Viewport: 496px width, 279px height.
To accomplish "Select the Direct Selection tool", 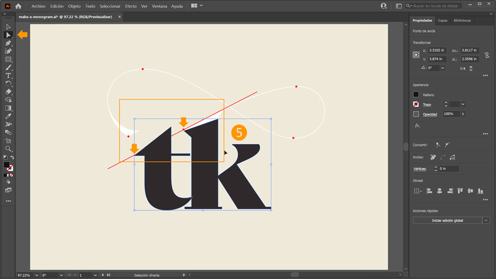I will pos(8,35).
